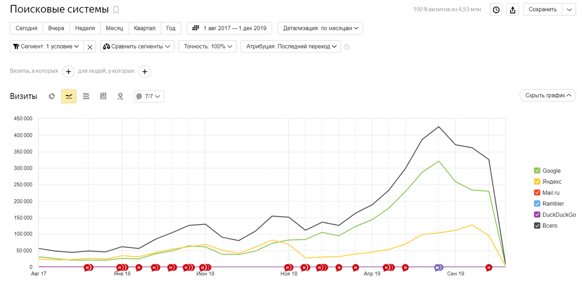Select the Неделя period tab

[85, 28]
